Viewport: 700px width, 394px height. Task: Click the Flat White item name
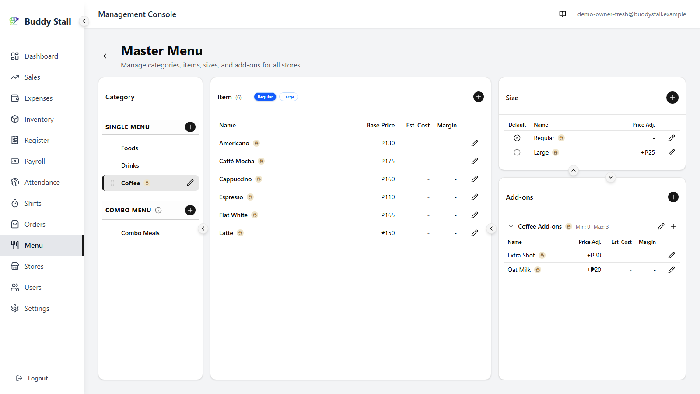pos(233,215)
